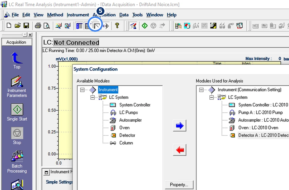
Task: Click the Not Connected LC status text
Action: tap(76, 43)
